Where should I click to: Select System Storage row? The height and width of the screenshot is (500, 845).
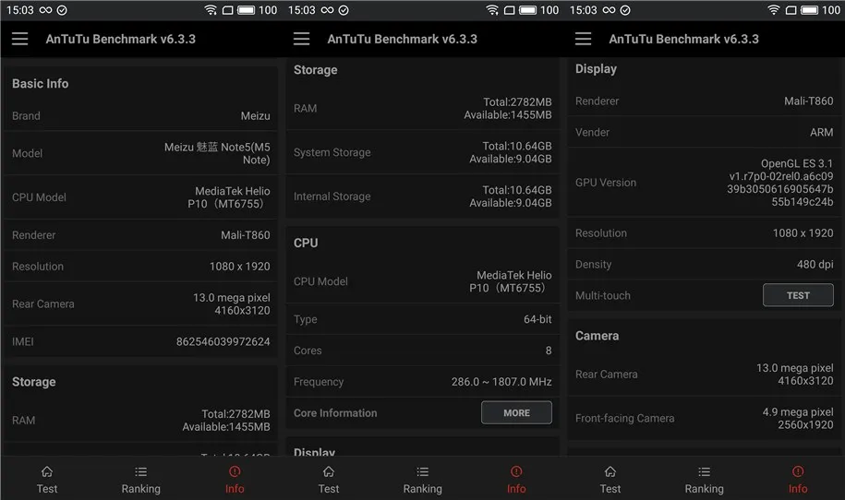423,152
